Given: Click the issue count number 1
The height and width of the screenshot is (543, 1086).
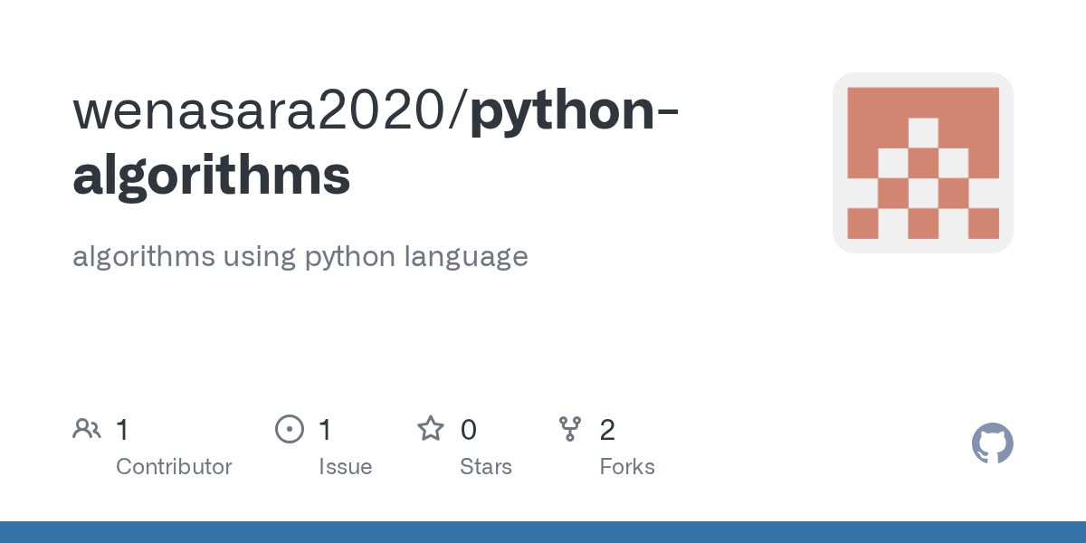Looking at the screenshot, I should point(325,430).
